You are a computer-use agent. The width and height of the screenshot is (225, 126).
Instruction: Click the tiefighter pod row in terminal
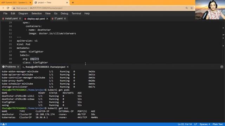pos(41,102)
